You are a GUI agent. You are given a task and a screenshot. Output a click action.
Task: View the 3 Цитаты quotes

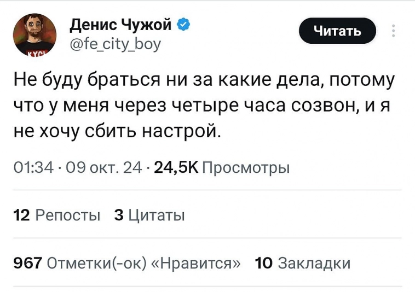pyautogui.click(x=148, y=215)
